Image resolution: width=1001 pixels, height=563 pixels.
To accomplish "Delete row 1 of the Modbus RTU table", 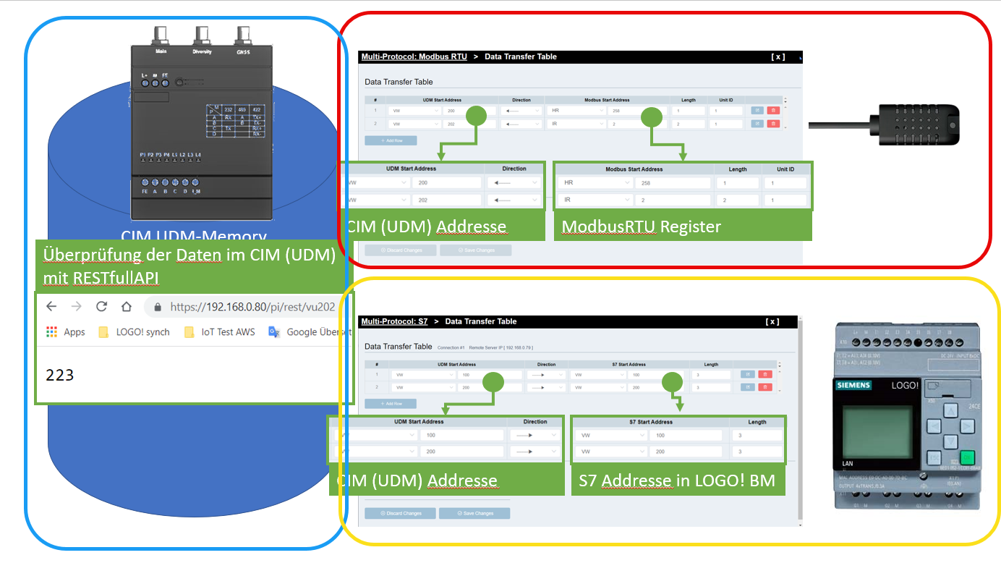I will (772, 111).
